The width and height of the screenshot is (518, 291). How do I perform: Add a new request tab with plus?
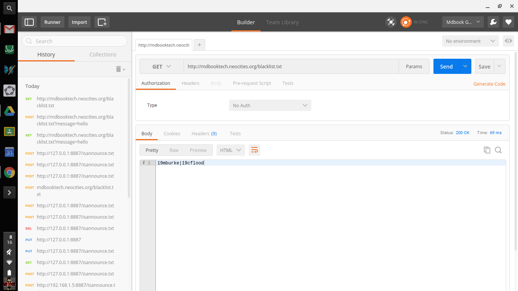coord(199,45)
